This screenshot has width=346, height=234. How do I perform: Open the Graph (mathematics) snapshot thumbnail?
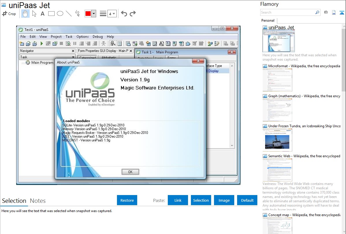(277, 110)
